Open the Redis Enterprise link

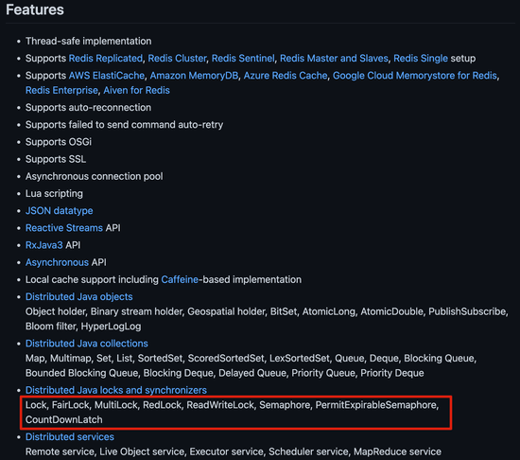tap(61, 90)
